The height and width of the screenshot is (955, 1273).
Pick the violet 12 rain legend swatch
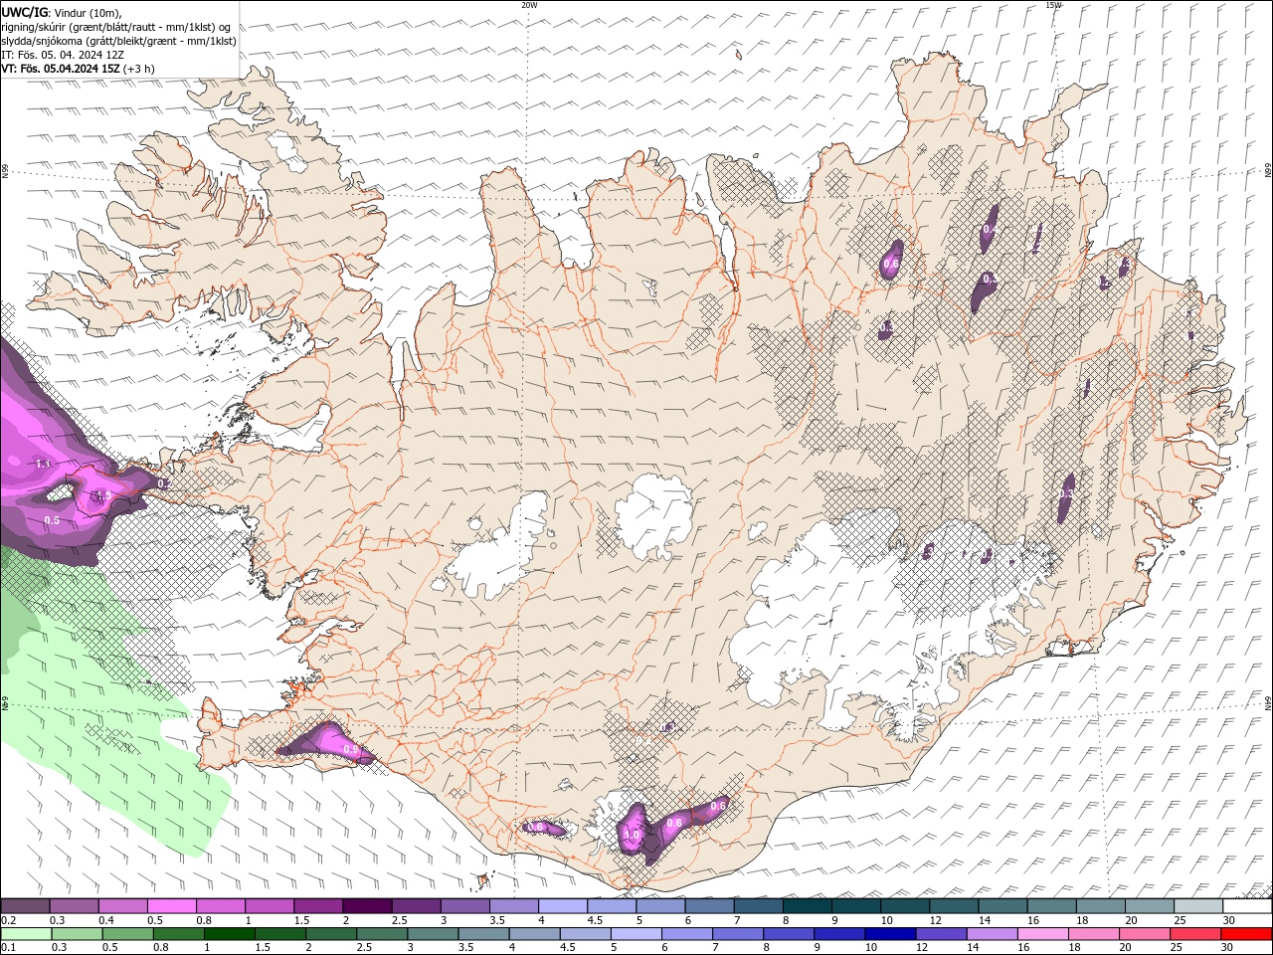click(x=942, y=934)
